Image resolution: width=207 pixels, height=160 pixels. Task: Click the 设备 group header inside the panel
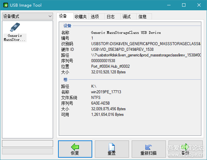pyautogui.click(x=67, y=26)
